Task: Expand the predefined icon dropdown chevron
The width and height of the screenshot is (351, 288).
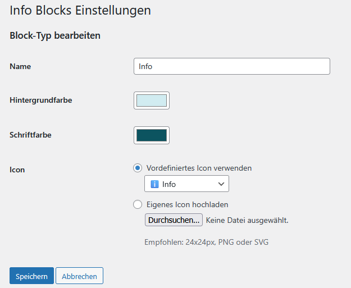Action: [x=221, y=184]
